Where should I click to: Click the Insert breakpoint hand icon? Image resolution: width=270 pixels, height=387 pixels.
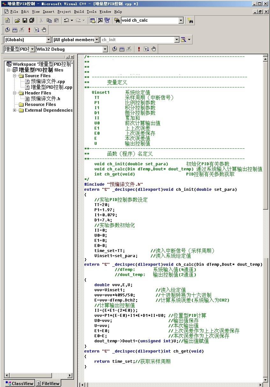[44, 30]
